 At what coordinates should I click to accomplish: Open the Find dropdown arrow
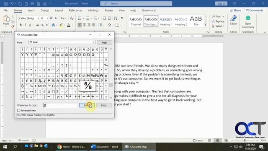(223, 16)
